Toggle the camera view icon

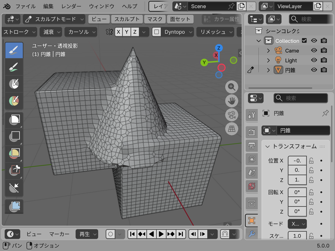point(232,115)
